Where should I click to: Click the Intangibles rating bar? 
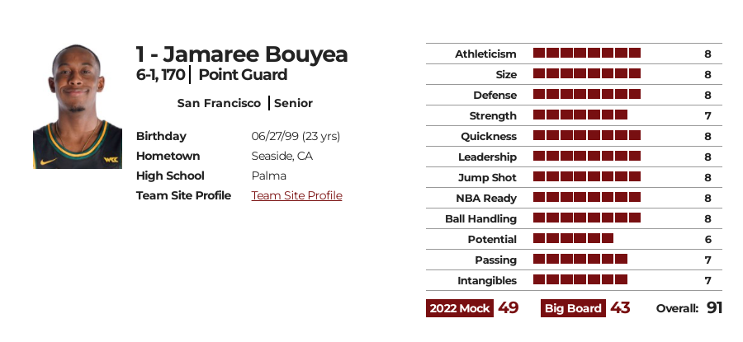pos(580,280)
